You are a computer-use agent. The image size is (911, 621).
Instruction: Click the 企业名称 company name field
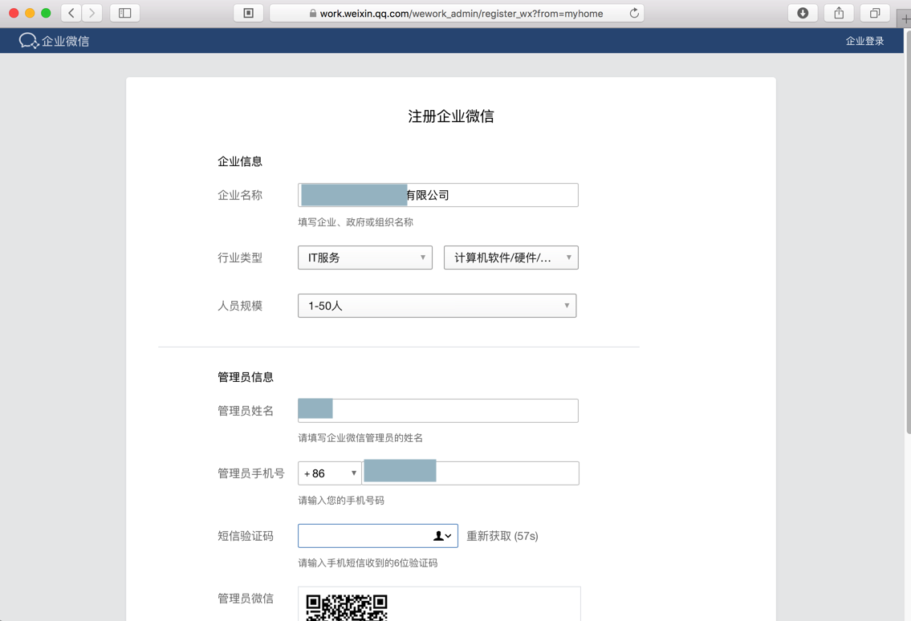[490, 195]
